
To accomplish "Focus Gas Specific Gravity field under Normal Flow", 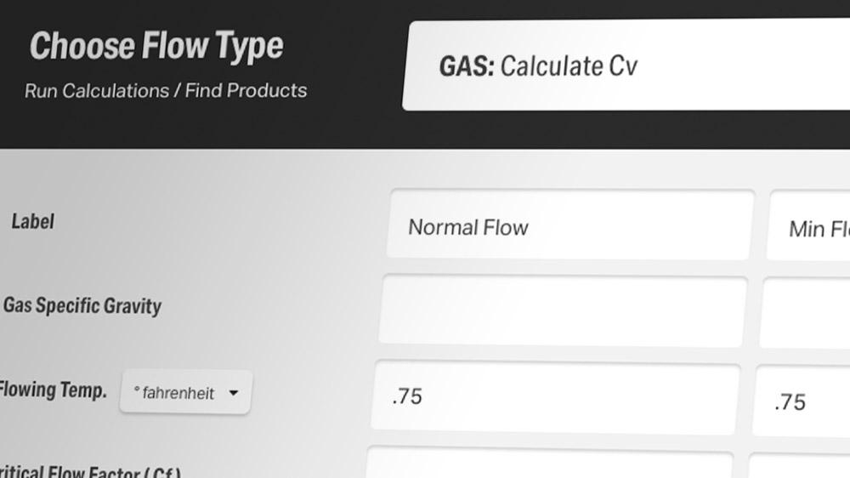I will [562, 310].
